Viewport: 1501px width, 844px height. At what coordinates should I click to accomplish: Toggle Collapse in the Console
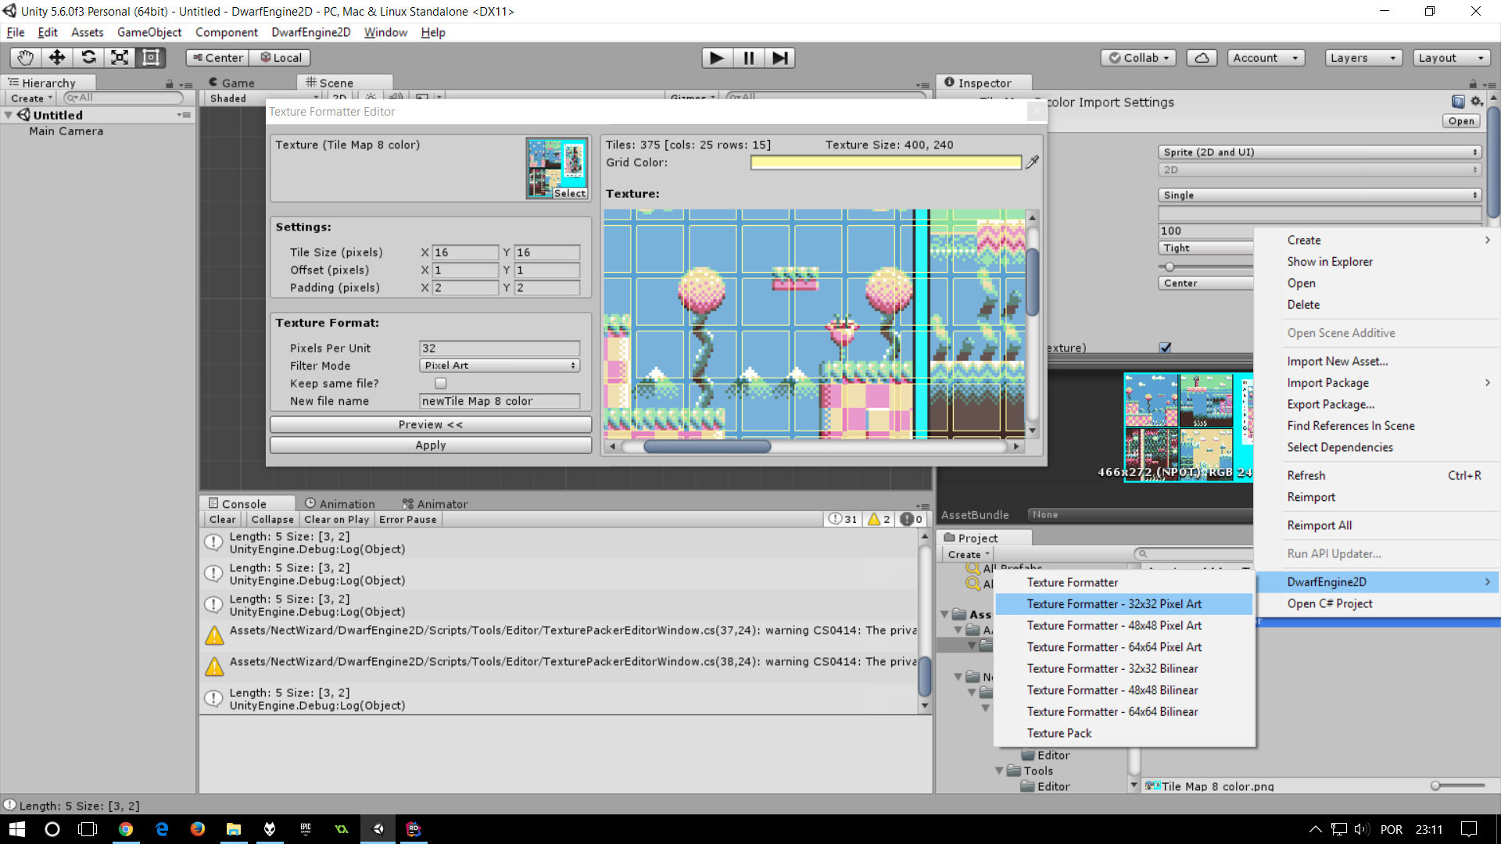click(x=272, y=519)
